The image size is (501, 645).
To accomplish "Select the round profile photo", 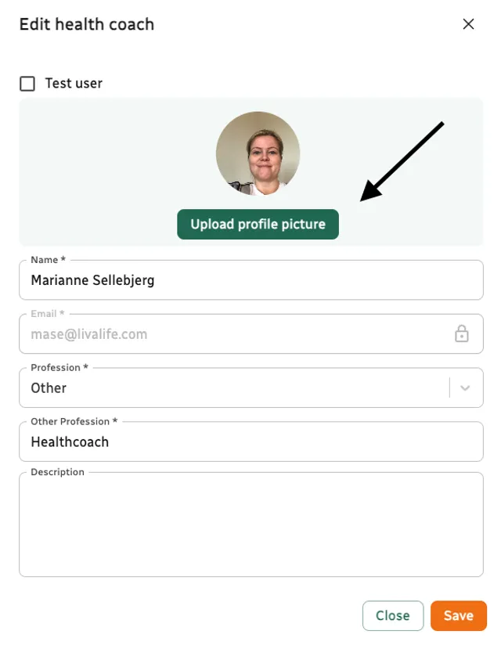I will tap(258, 153).
